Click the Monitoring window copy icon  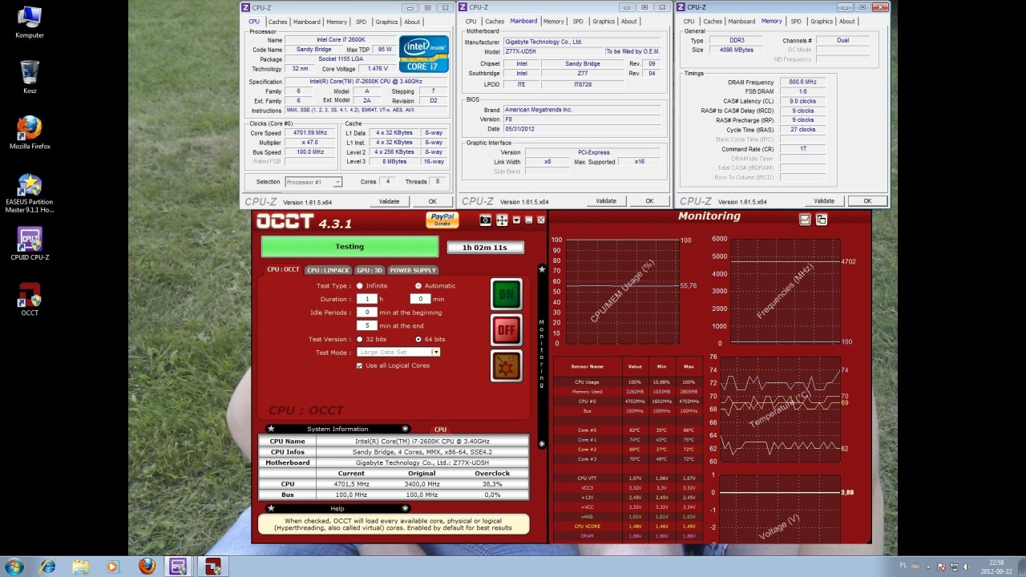(822, 220)
